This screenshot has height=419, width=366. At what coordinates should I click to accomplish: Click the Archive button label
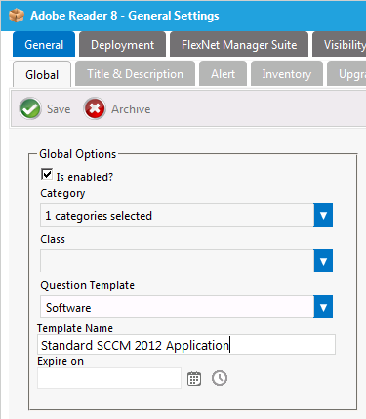coord(131,109)
